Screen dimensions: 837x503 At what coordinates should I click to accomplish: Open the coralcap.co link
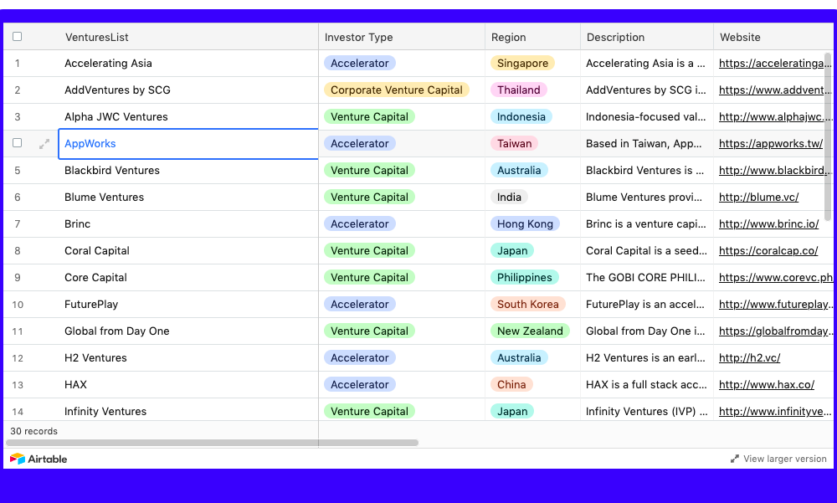click(768, 250)
